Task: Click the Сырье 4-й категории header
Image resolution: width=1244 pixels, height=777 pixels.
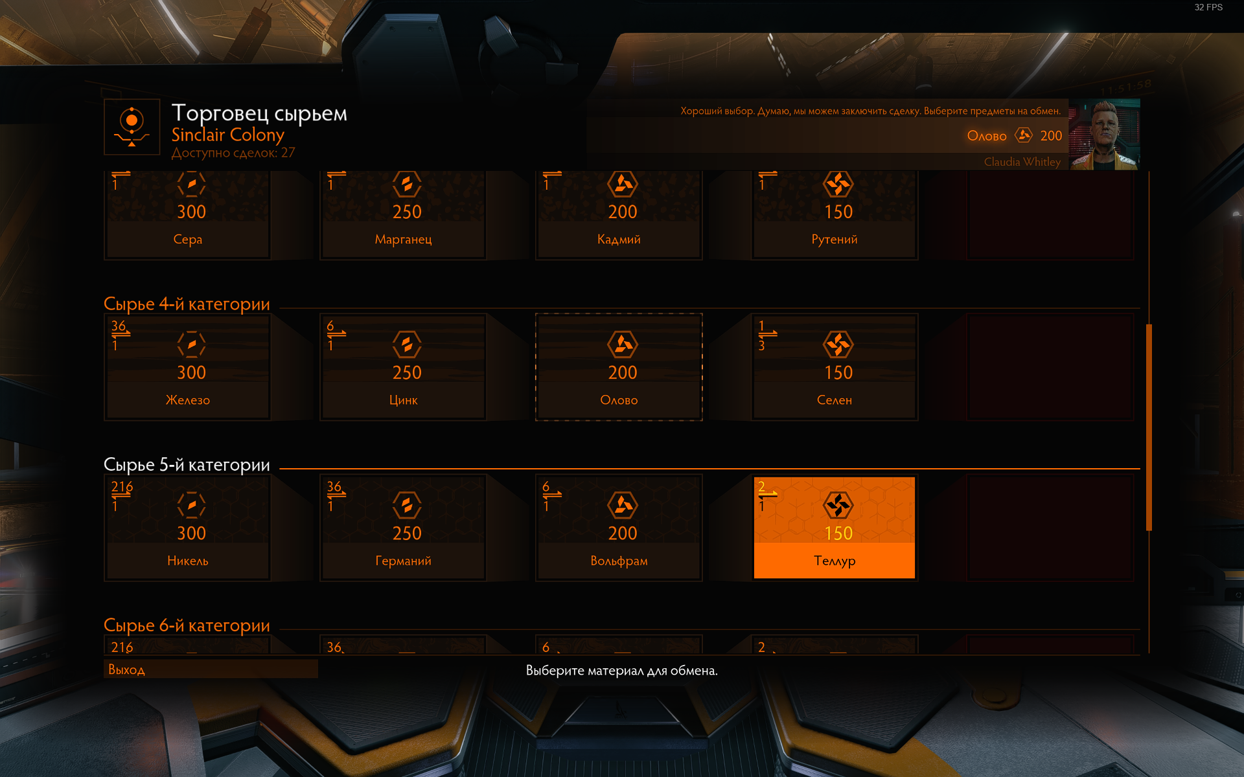Action: (187, 304)
